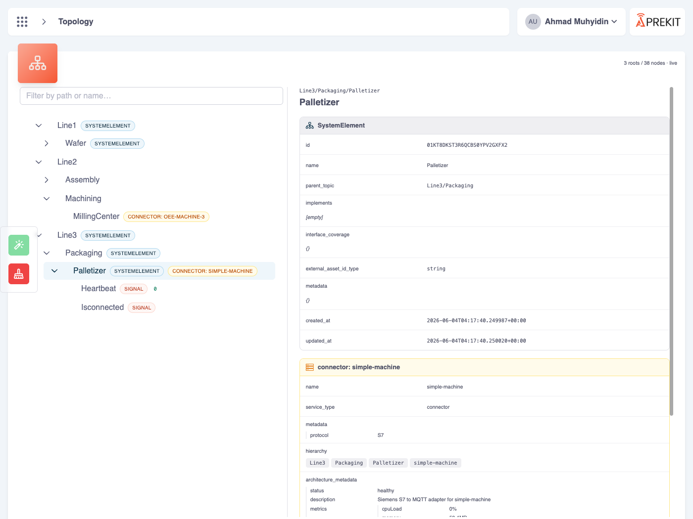The width and height of the screenshot is (693, 519).
Task: Click the Palletizer hierarchy chip
Action: pos(388,463)
